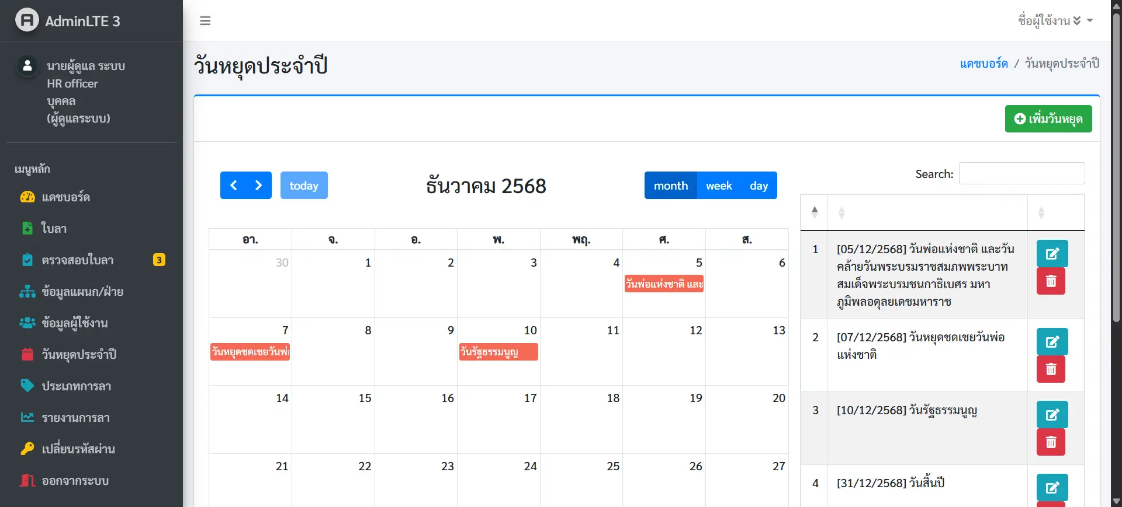This screenshot has height=507, width=1122.
Task: Switch calendar to week view
Action: point(718,186)
